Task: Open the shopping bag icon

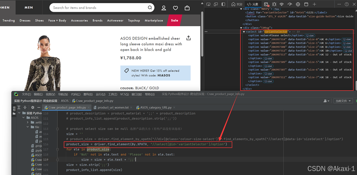Action: pos(187,8)
